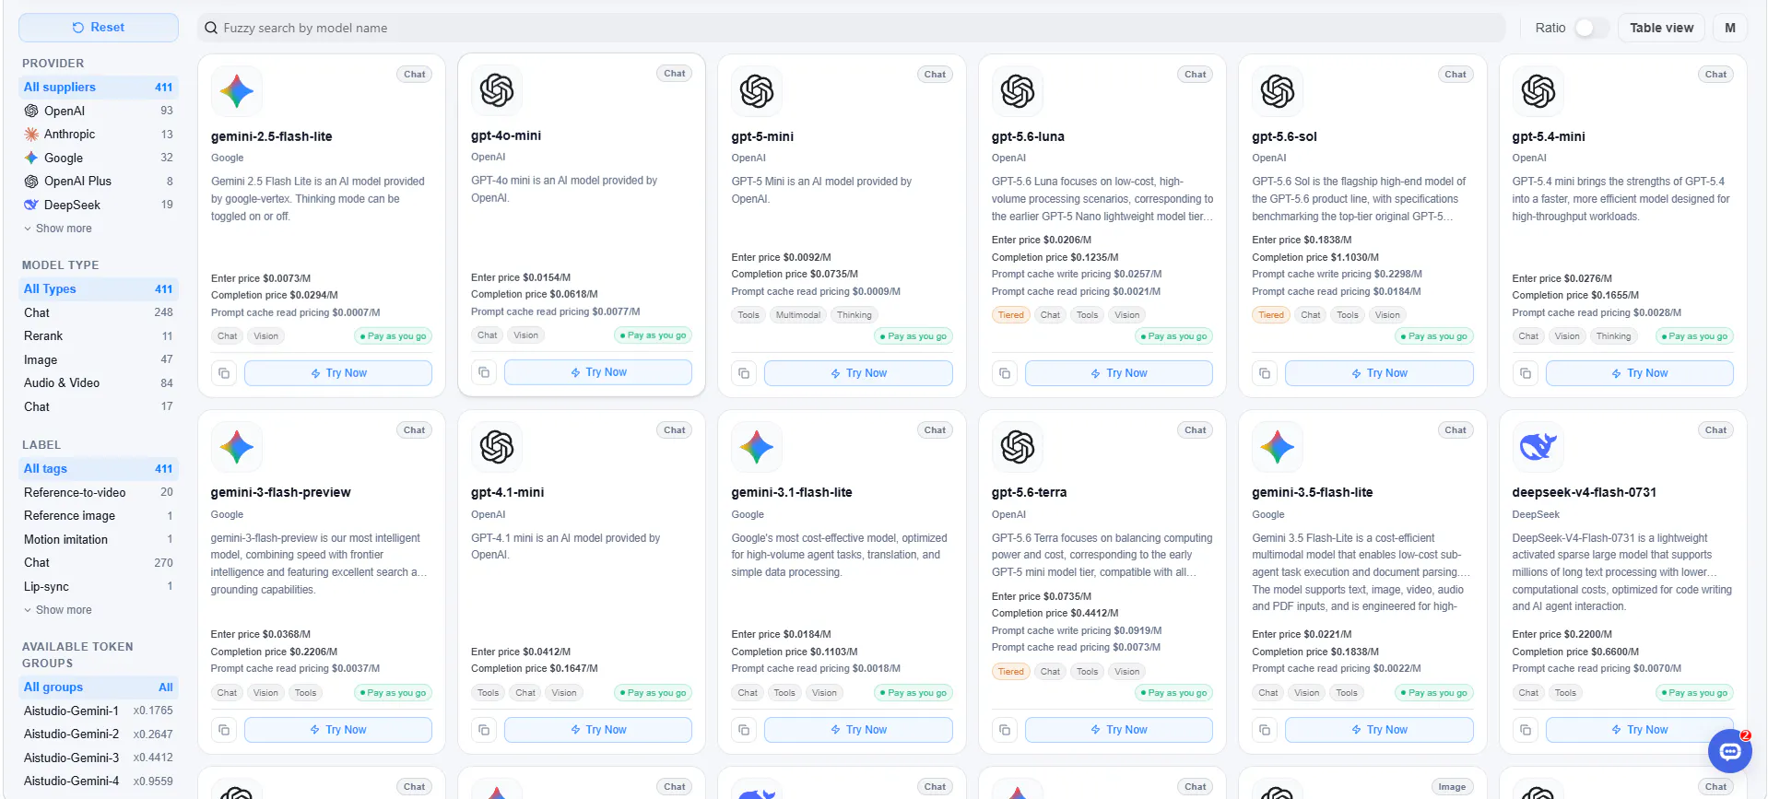Select token group Aistudio-Gemini-2
Image resolution: width=1768 pixels, height=799 pixels.
point(99,734)
